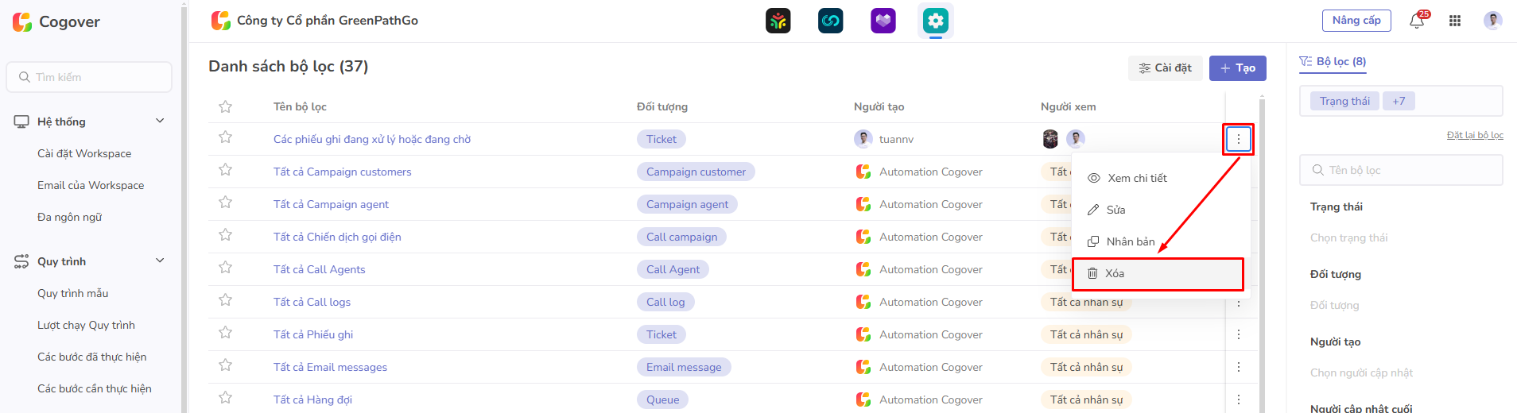Viewport: 1517px width, 413px height.
Task: Open three-dot menu for 'Tất cả Phiếu ghi' row
Action: click(1239, 334)
